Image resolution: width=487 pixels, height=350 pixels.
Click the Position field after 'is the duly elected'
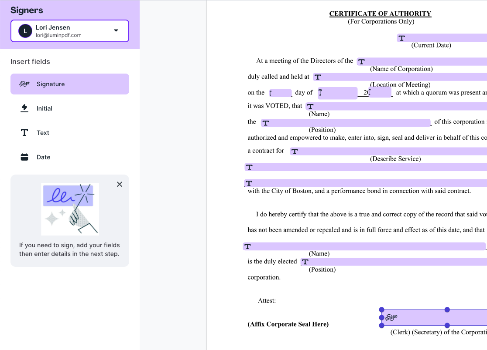point(394,262)
